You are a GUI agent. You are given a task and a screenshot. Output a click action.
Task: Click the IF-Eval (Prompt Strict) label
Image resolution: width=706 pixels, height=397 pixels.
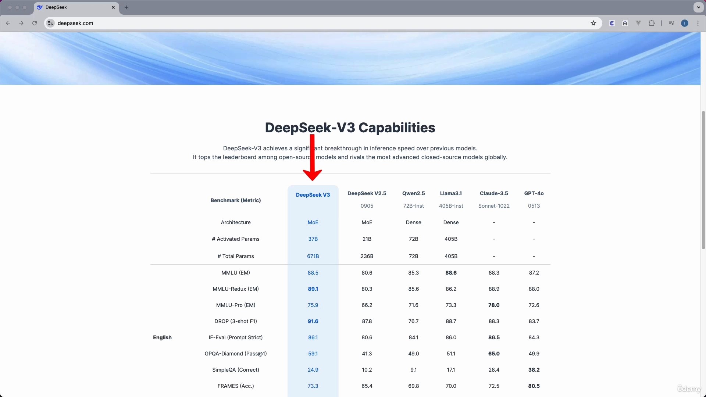coord(236,337)
